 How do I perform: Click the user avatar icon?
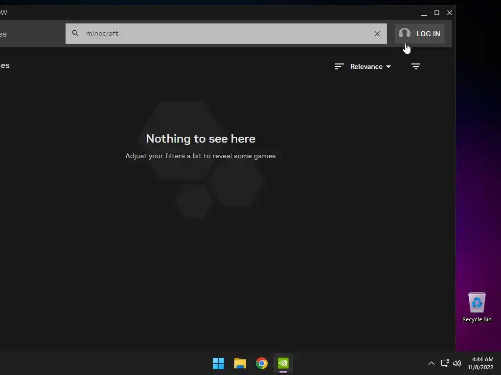(405, 33)
